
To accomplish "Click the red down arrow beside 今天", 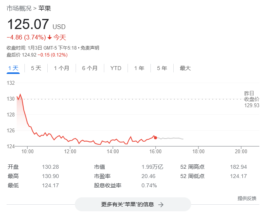I will click(x=50, y=38).
